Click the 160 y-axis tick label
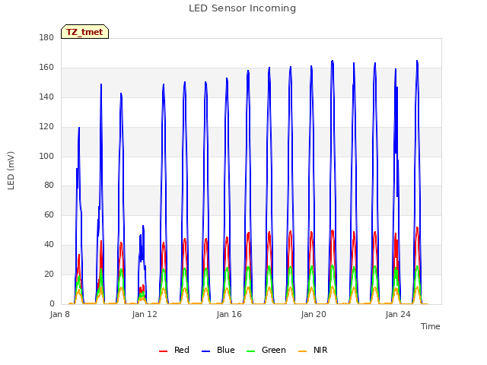Image resolution: width=487 pixels, height=365 pixels. (x=46, y=68)
